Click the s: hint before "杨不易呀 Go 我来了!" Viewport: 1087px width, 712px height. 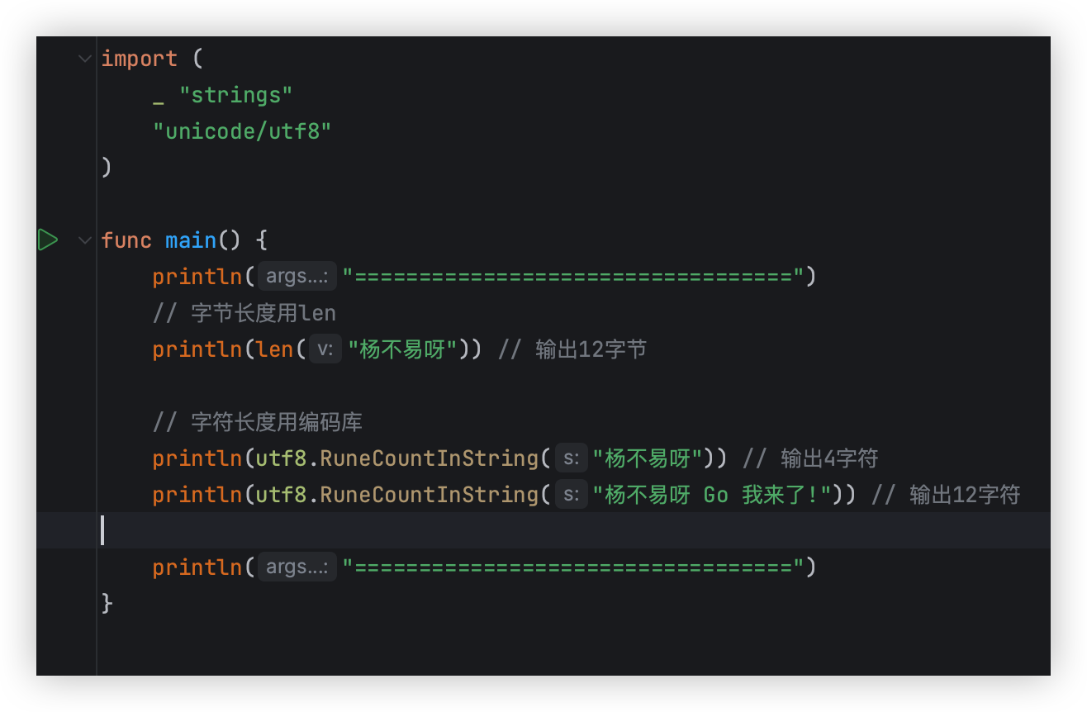click(571, 495)
